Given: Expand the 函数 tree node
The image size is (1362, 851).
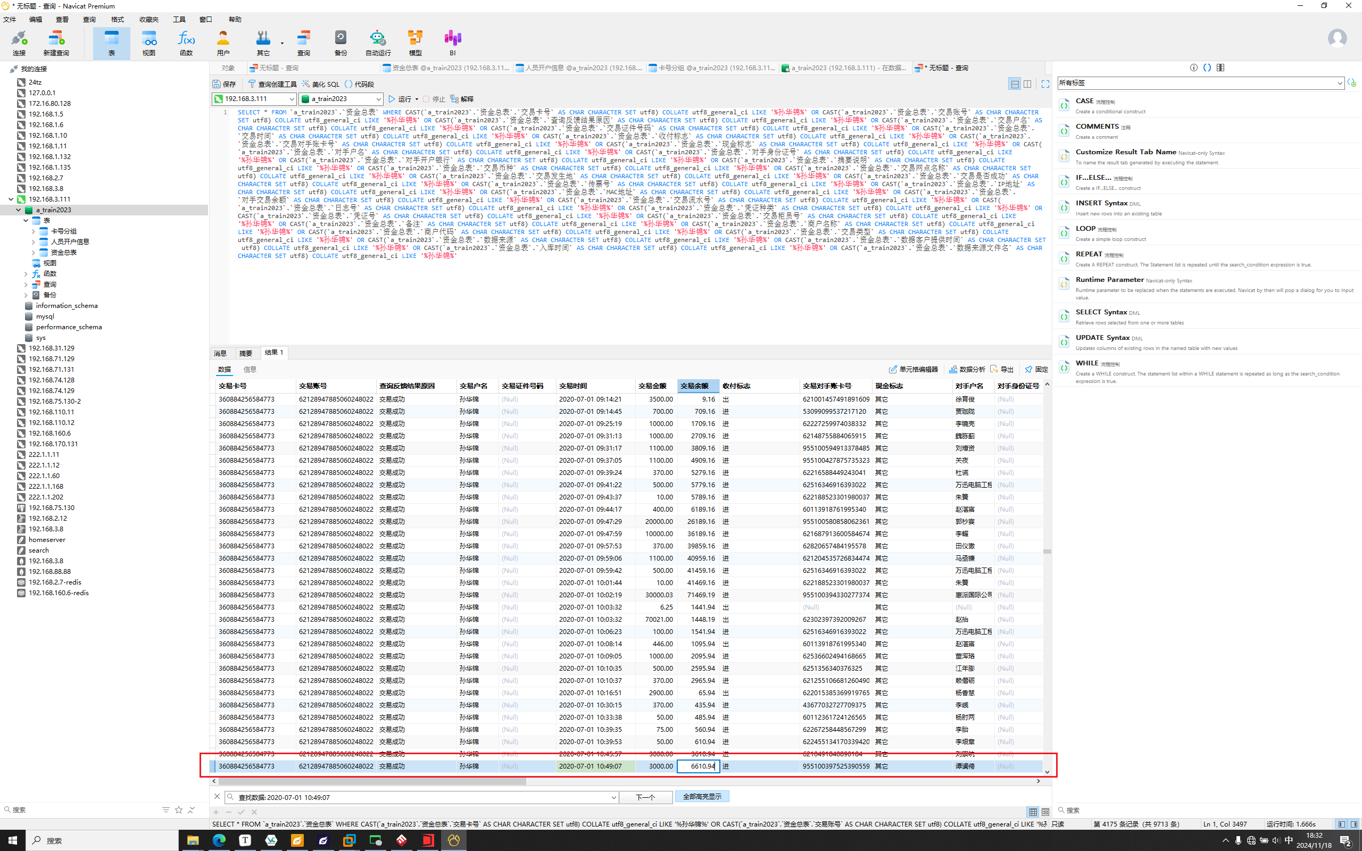Looking at the screenshot, I should coord(26,273).
